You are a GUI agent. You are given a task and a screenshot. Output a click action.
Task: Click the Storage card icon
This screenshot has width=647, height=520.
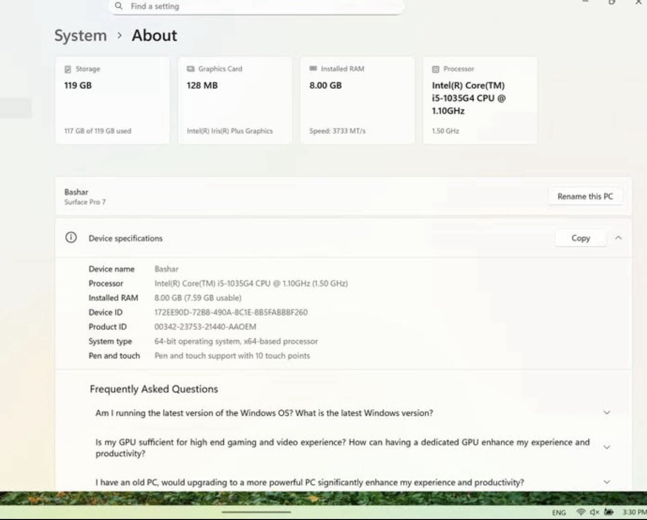68,69
